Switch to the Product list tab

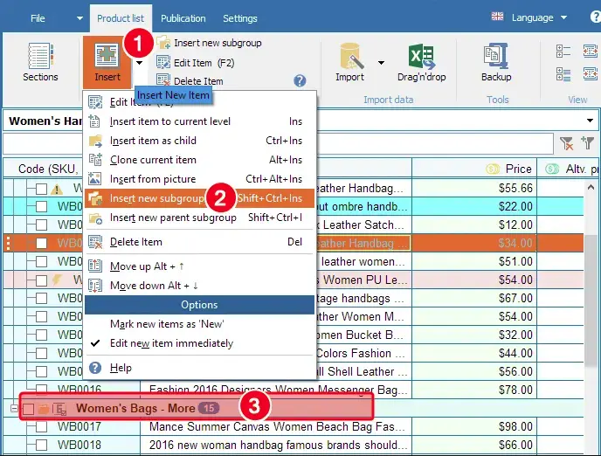pyautogui.click(x=121, y=18)
